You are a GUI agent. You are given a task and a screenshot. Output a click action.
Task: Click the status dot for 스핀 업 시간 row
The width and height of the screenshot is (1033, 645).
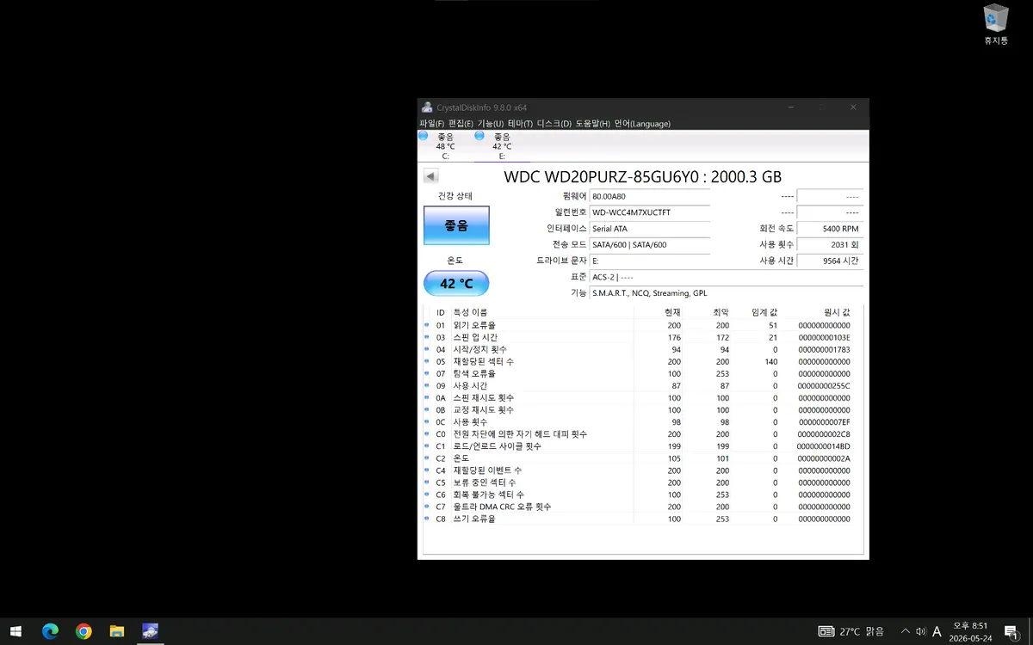[426, 337]
